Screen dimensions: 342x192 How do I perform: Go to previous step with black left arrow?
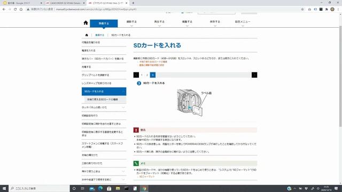[x=136, y=75]
